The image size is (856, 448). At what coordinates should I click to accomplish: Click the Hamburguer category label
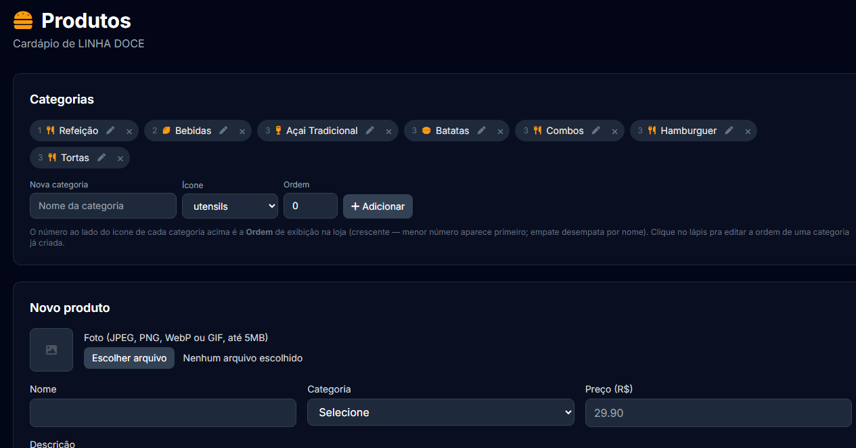tap(689, 131)
